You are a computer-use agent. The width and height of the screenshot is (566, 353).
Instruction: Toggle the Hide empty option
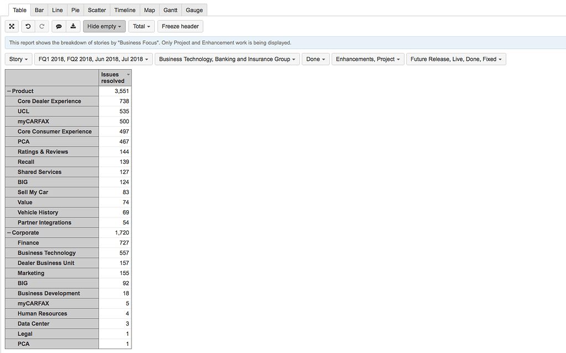pos(104,26)
